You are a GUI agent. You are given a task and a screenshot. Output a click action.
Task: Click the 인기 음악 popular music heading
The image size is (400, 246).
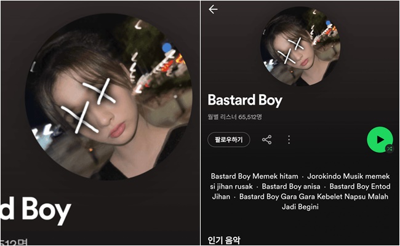pyautogui.click(x=224, y=240)
